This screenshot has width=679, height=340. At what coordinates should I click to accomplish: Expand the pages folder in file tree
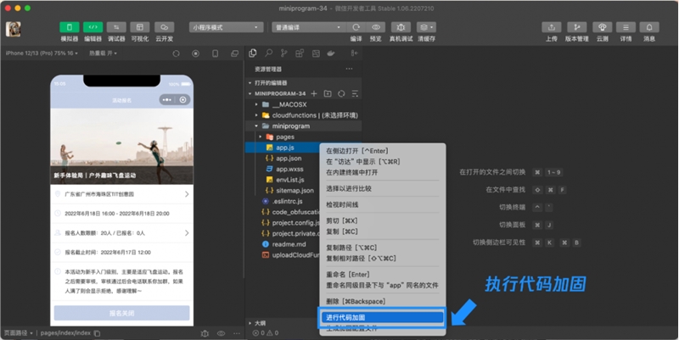point(284,136)
